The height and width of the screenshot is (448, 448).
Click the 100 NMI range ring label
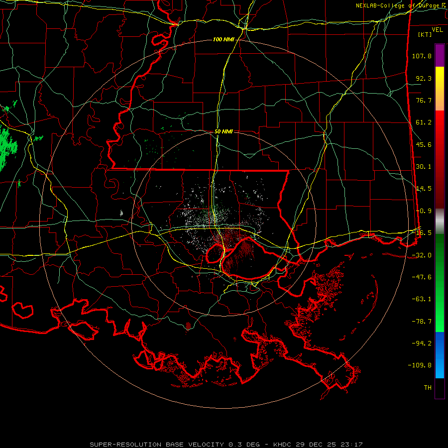(x=224, y=39)
